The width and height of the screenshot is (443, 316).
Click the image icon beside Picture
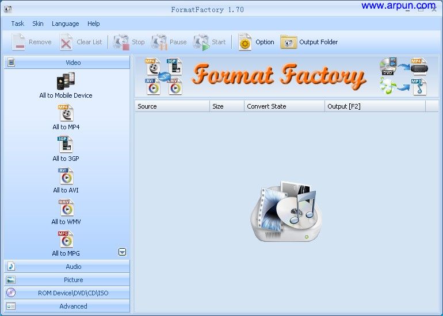click(11, 280)
